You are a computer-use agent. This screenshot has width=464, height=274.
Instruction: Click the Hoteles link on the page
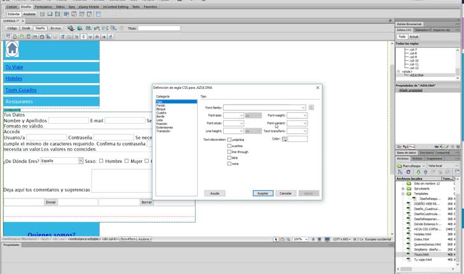coord(14,79)
